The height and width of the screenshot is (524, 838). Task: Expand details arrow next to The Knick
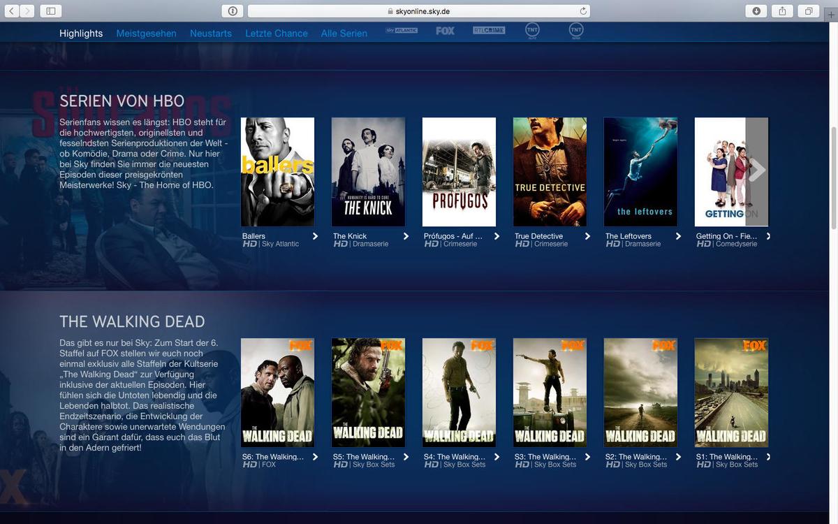click(406, 236)
